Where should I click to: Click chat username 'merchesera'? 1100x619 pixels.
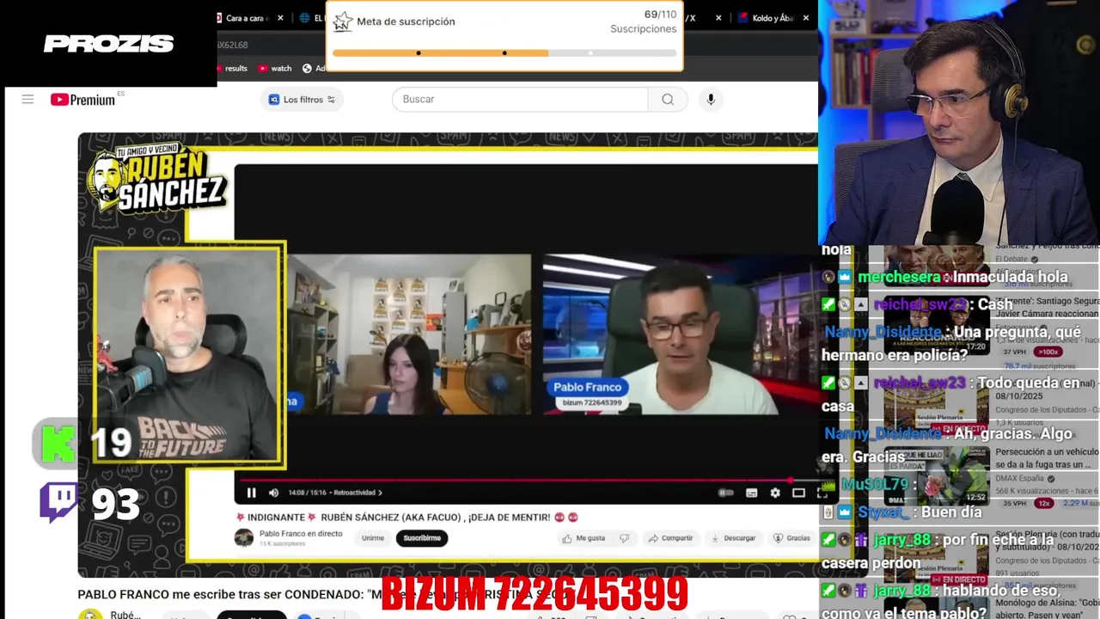tap(899, 278)
